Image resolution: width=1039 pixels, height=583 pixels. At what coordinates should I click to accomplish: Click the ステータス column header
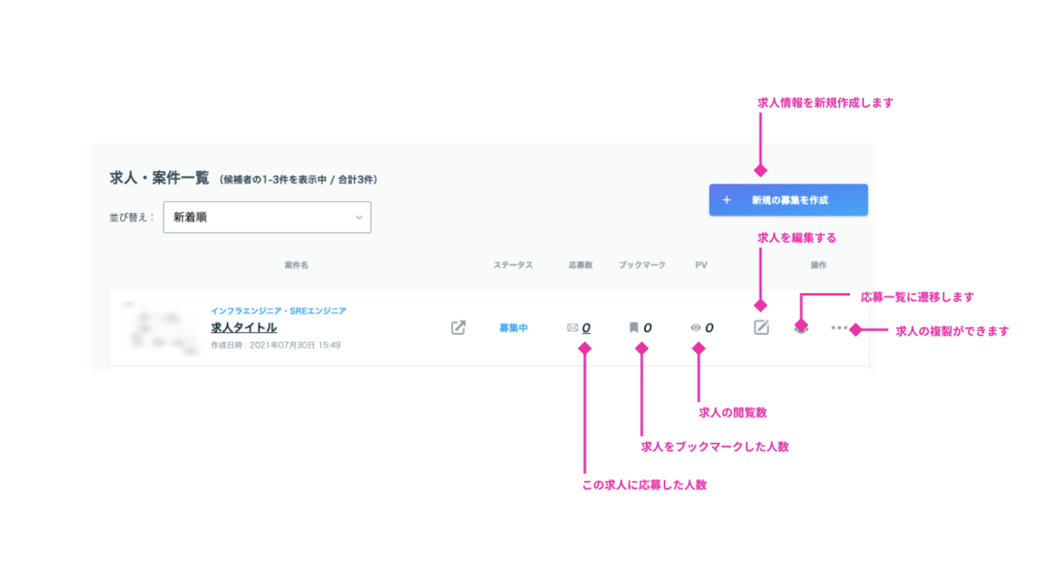(x=513, y=265)
